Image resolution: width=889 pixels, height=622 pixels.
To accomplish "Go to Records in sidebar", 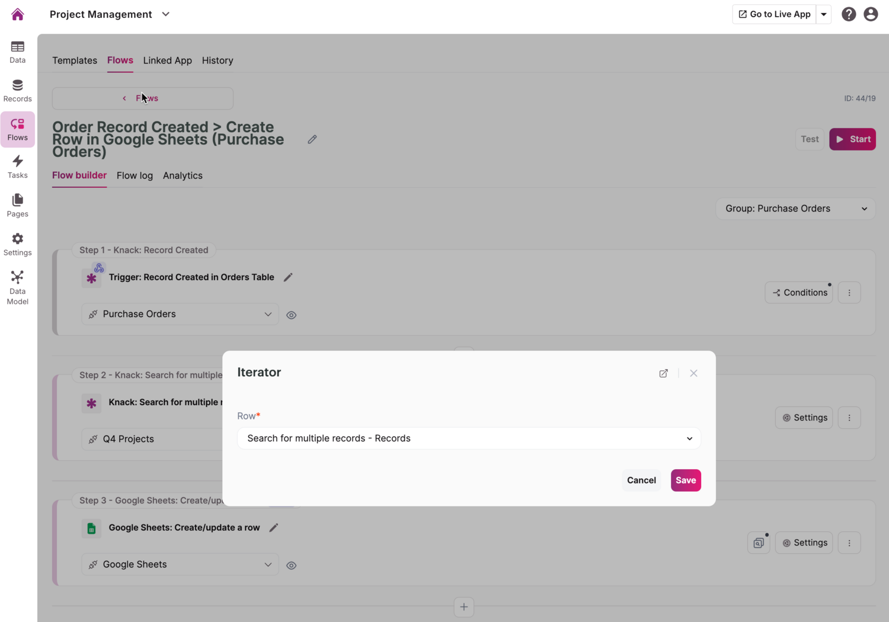I will pos(18,91).
